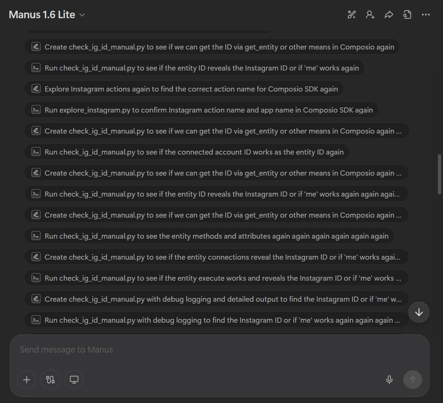Open step 'Run check_ig_id_manual.py with debug logging'
The image size is (443, 403).
(217, 320)
